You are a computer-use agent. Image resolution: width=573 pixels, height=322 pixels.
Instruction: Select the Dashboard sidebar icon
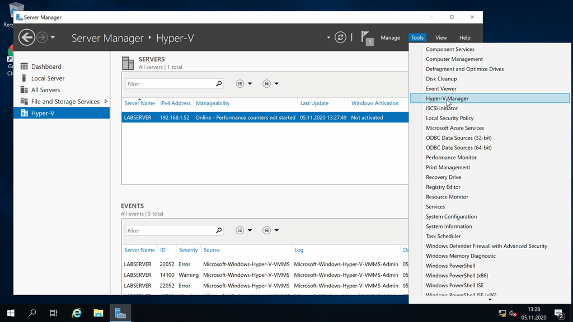24,66
